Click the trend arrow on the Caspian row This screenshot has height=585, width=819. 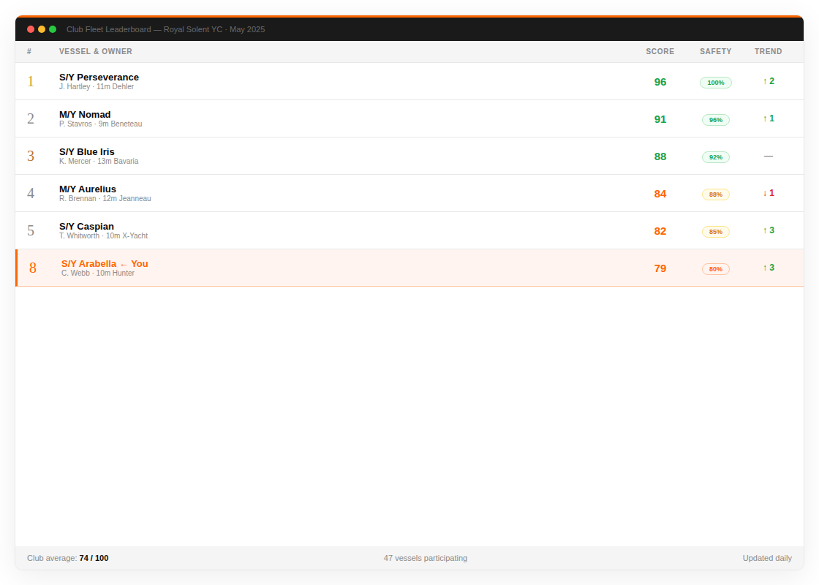(x=768, y=230)
